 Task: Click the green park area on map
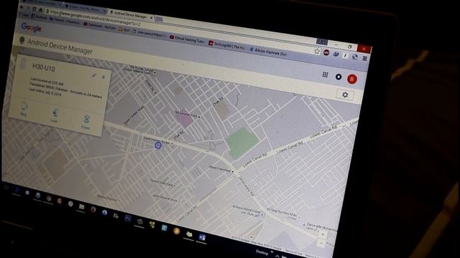(x=242, y=143)
